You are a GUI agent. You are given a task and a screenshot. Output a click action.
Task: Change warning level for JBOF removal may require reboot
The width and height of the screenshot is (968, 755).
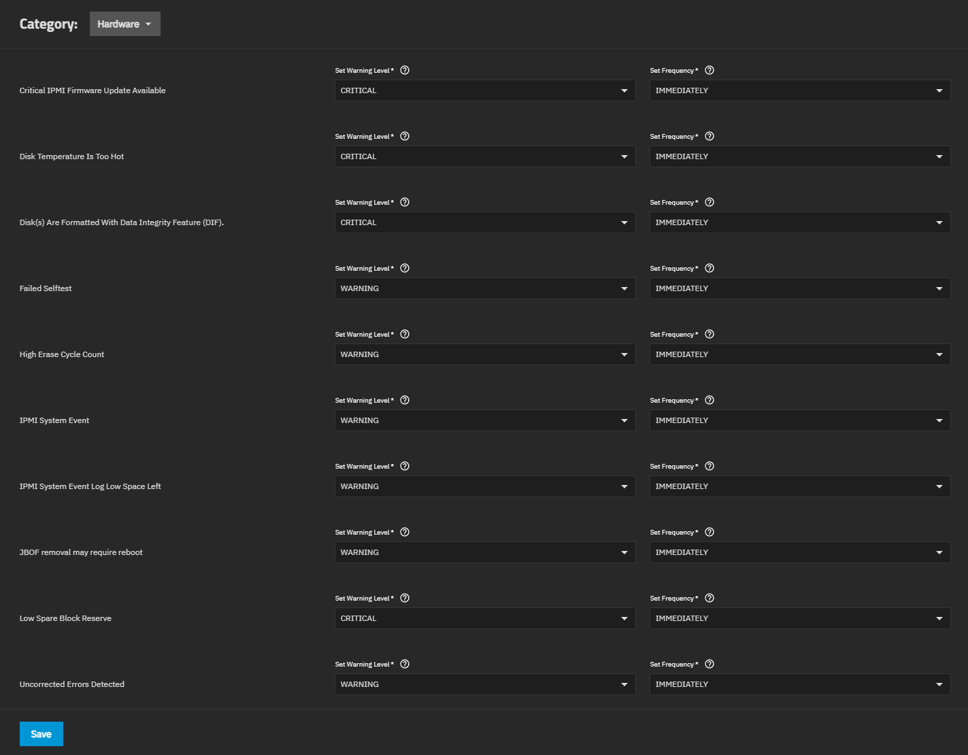coord(484,552)
